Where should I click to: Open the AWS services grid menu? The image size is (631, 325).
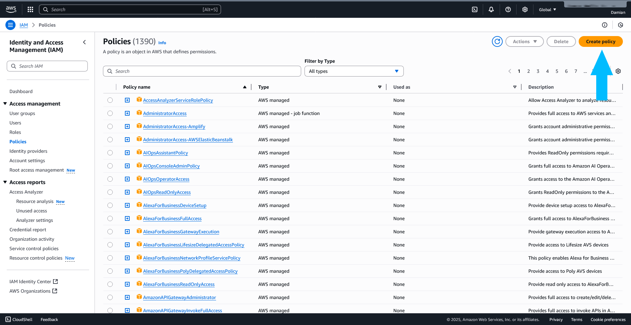30,9
